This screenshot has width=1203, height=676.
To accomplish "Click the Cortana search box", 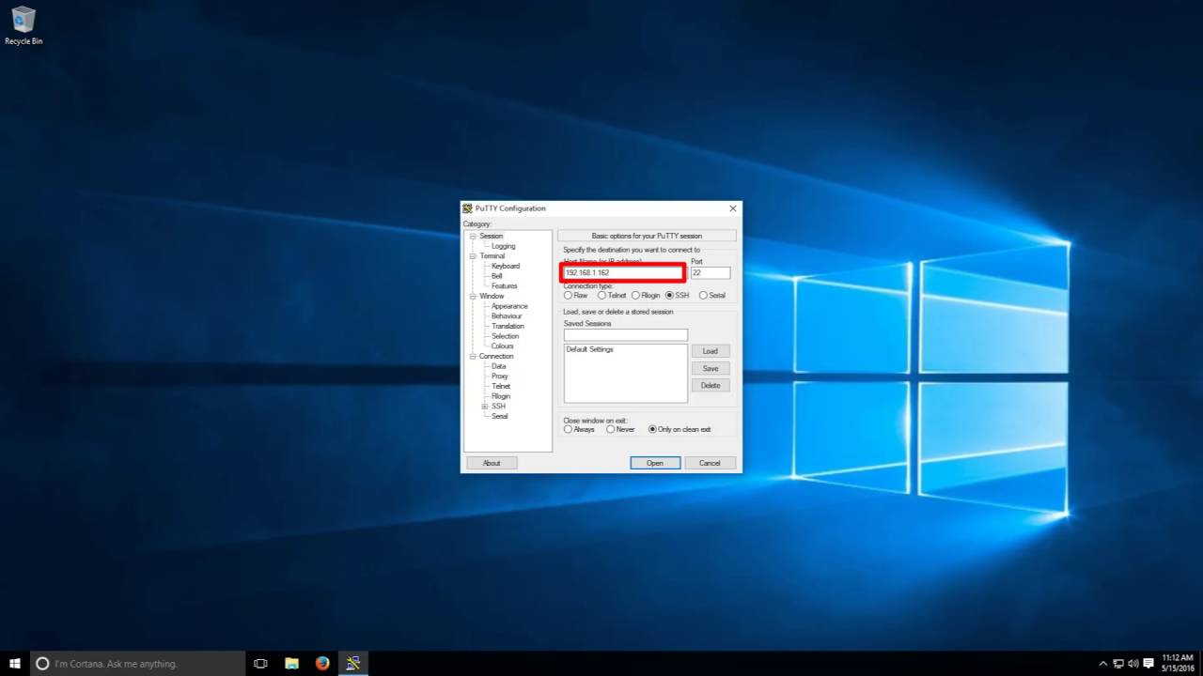I will 138,663.
